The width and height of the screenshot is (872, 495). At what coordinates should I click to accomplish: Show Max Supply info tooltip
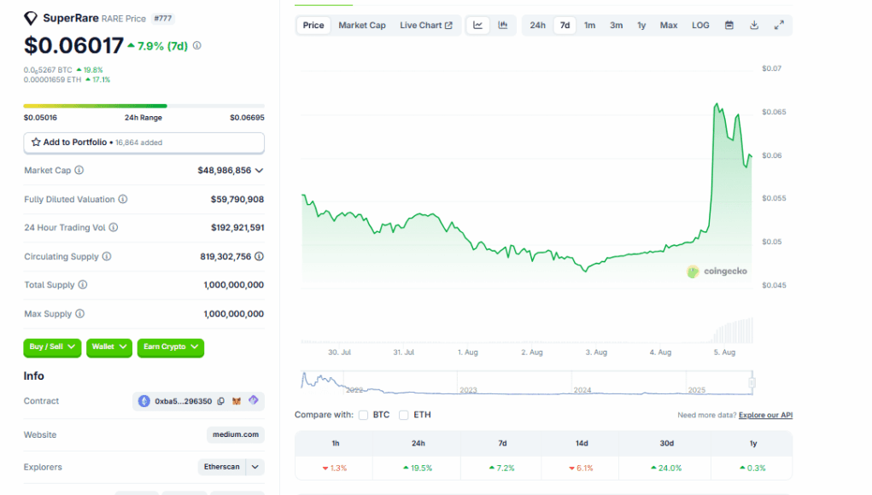tap(80, 313)
